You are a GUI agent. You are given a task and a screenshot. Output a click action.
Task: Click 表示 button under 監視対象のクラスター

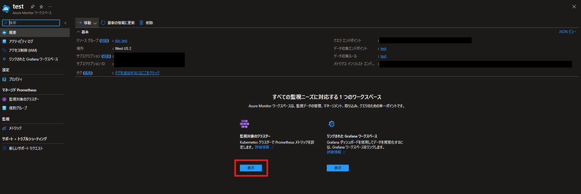coord(251,167)
